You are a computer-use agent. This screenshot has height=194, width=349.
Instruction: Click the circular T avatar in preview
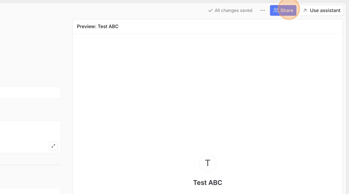[208, 163]
